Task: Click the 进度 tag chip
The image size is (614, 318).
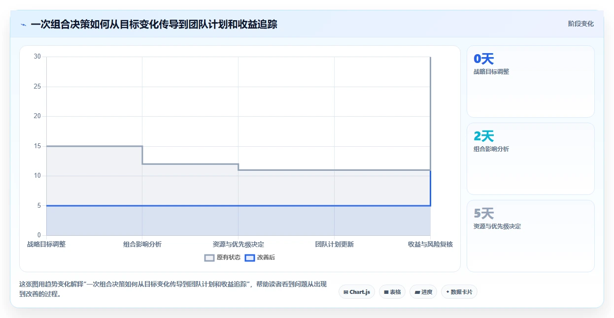Action: [423, 292]
